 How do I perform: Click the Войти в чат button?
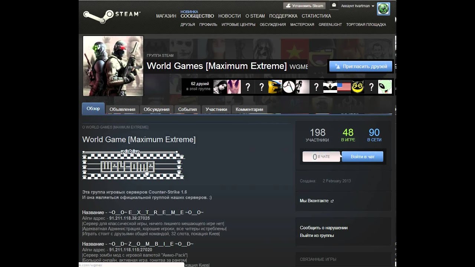coord(362,156)
